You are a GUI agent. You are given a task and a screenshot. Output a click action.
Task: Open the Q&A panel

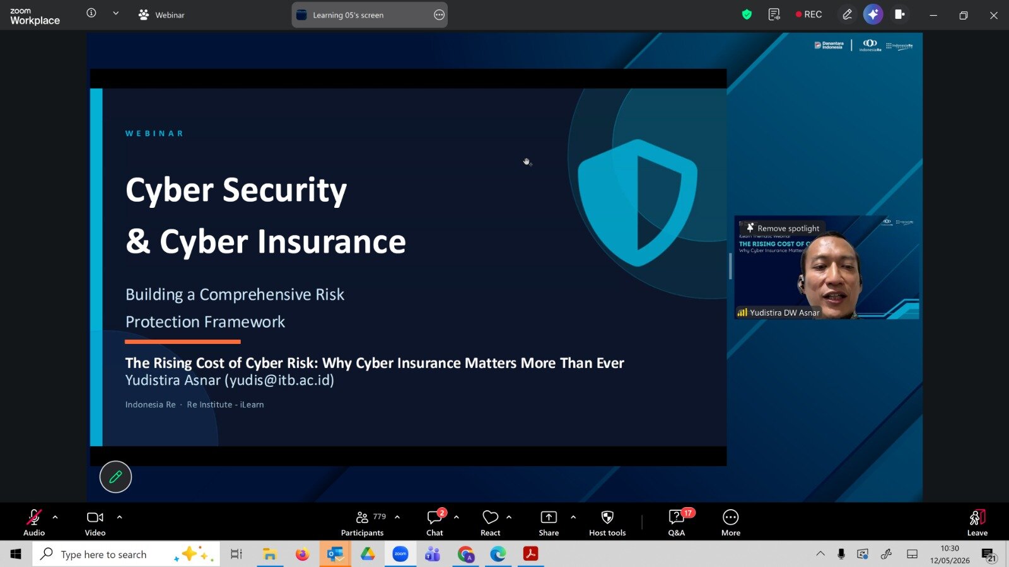click(x=677, y=522)
